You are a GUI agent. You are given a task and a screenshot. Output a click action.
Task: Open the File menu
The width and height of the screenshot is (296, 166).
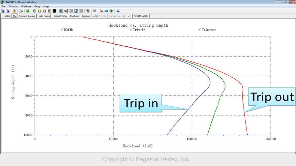pos(3,6)
